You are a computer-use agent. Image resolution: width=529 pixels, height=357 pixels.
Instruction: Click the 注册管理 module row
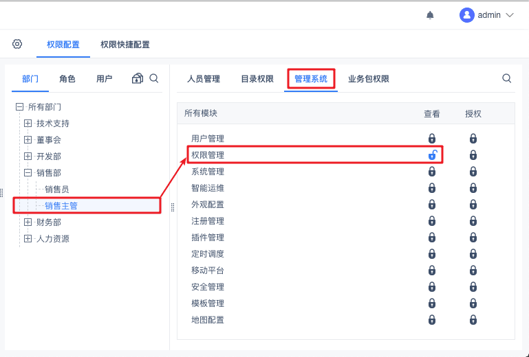208,221
